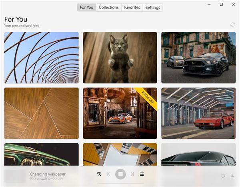The image size is (240, 187).
Task: Open wallpaper history clock icon
Action: pos(99,174)
